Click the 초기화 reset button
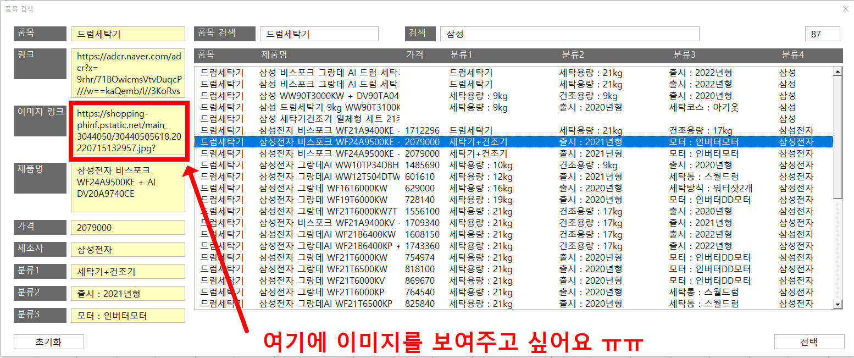The image size is (854, 358). pos(48,342)
